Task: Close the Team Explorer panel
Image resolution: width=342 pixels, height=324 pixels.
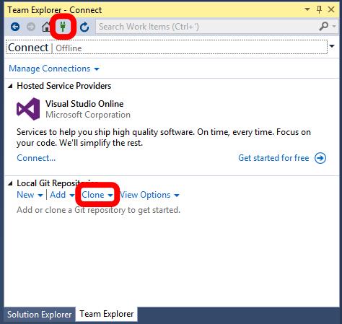Action: click(331, 9)
